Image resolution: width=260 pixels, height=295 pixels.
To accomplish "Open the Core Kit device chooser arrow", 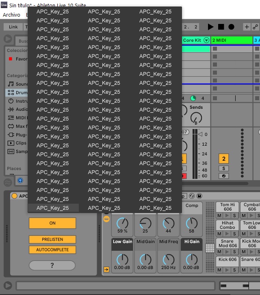I will 206,40.
